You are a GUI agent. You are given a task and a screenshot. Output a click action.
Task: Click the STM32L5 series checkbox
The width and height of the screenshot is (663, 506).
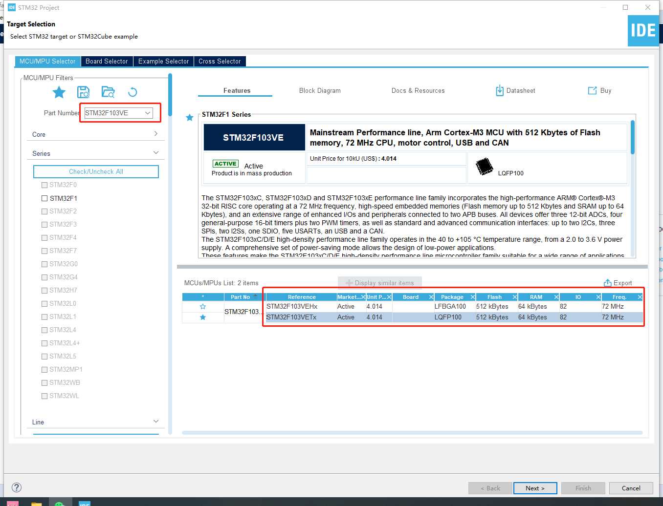click(44, 357)
